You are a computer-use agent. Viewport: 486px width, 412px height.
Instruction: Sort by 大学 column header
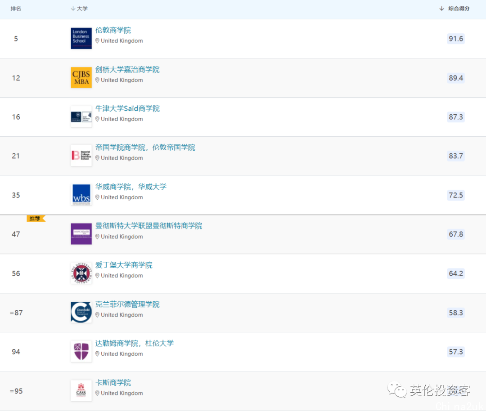(79, 9)
